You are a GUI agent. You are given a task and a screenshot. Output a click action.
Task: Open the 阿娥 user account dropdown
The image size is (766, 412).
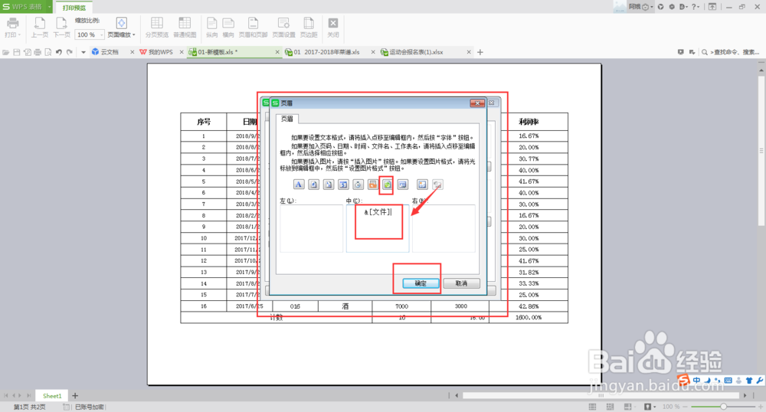[x=640, y=6]
